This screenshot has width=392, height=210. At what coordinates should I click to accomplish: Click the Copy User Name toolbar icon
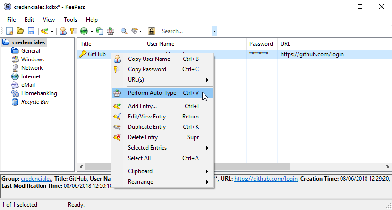pyautogui.click(x=63, y=31)
